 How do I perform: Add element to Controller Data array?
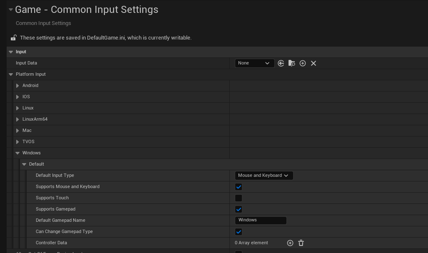click(290, 243)
